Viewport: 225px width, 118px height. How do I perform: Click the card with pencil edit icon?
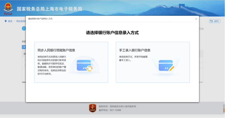pyautogui.click(x=166, y=66)
